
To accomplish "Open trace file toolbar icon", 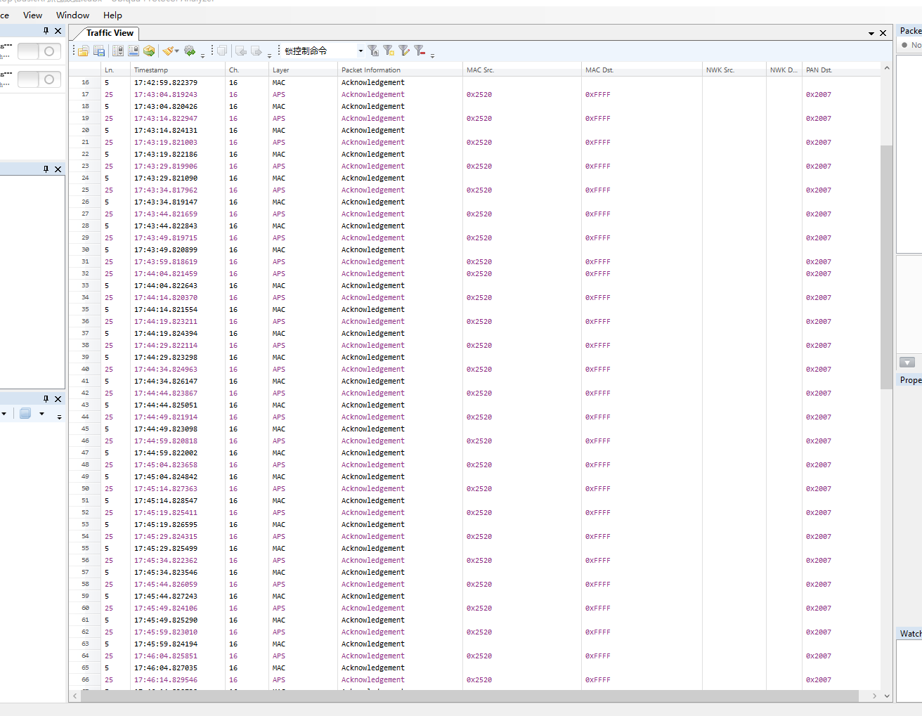I will [x=84, y=51].
